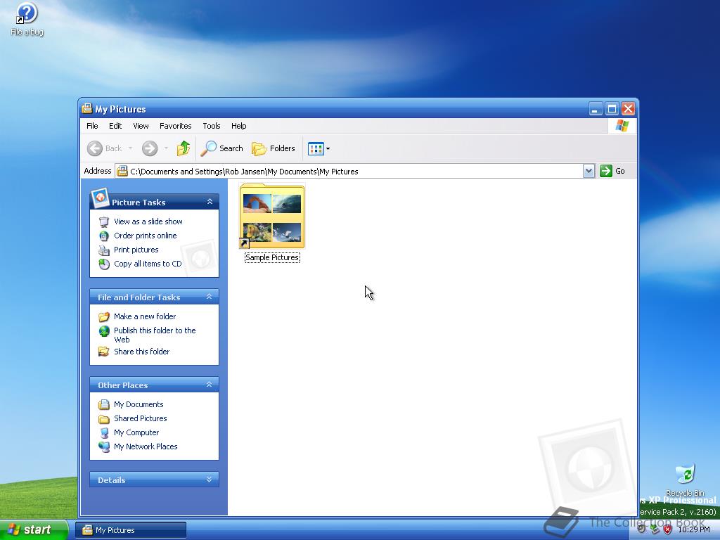Click Print pictures link
The width and height of the screenshot is (720, 540).
136,250
